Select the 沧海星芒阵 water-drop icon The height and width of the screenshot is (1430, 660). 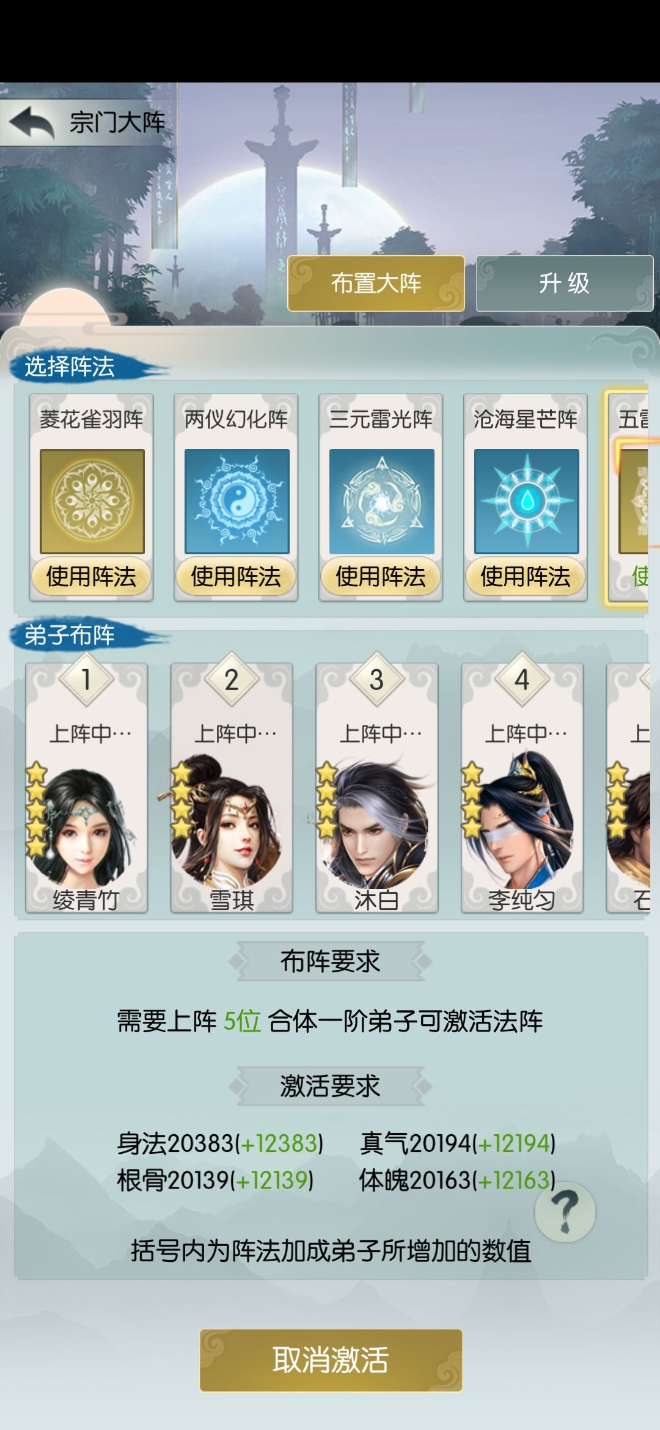click(x=526, y=501)
